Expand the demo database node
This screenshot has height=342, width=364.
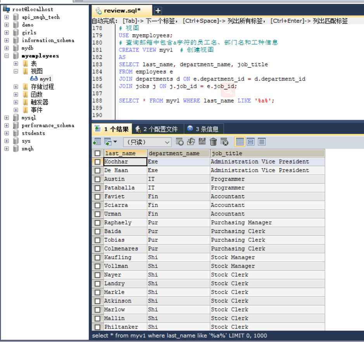coord(7,25)
